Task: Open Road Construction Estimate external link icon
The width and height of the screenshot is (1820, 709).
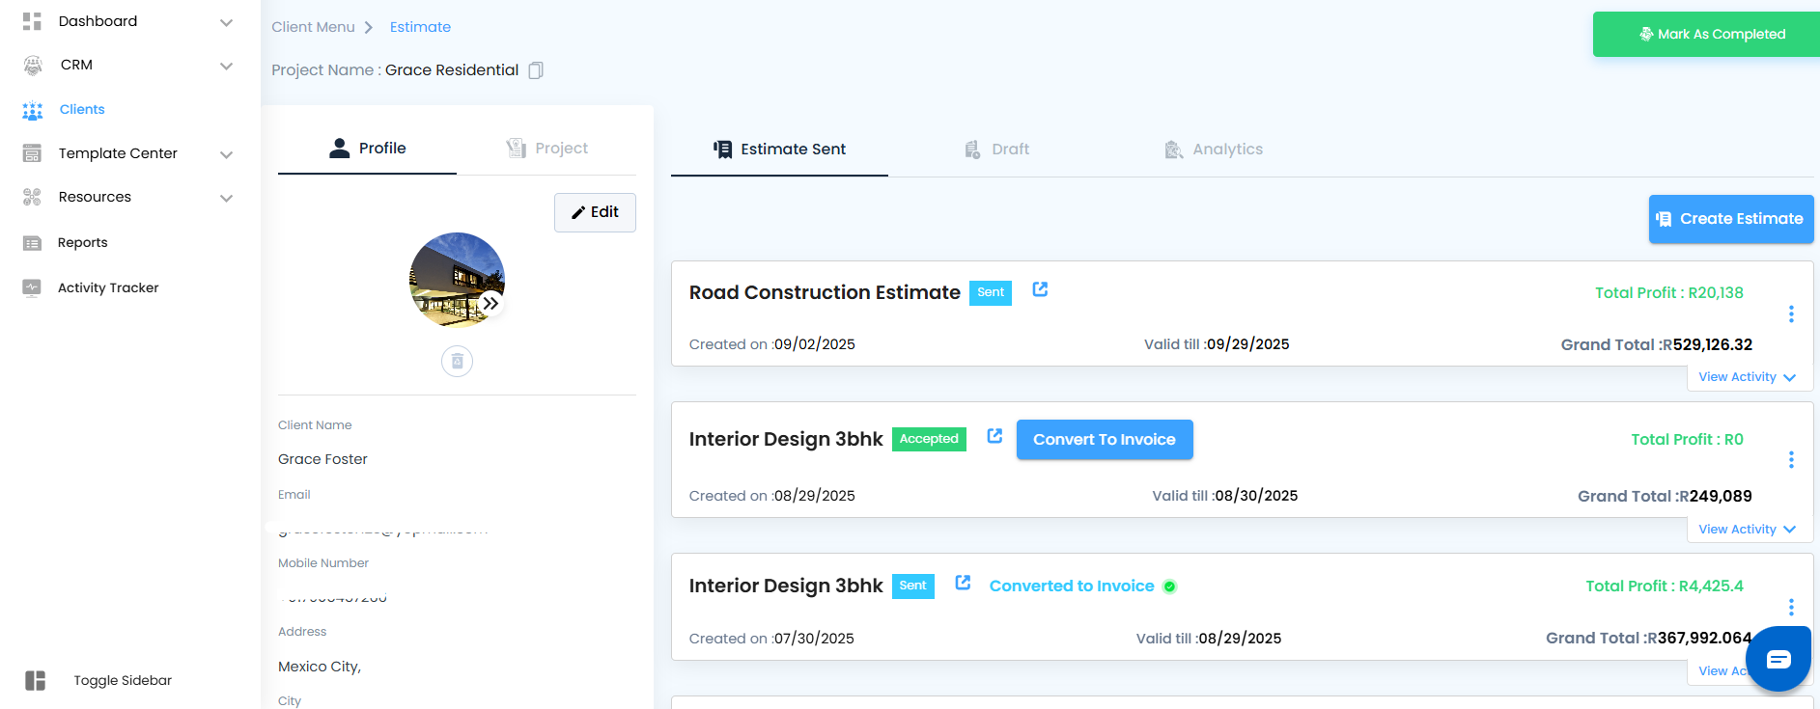Action: coord(1040,289)
